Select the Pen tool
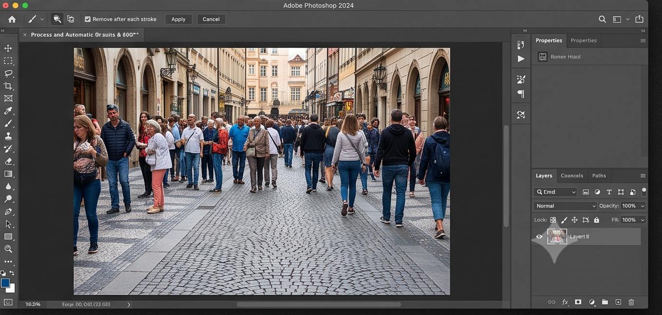662x315 pixels. pyautogui.click(x=8, y=211)
